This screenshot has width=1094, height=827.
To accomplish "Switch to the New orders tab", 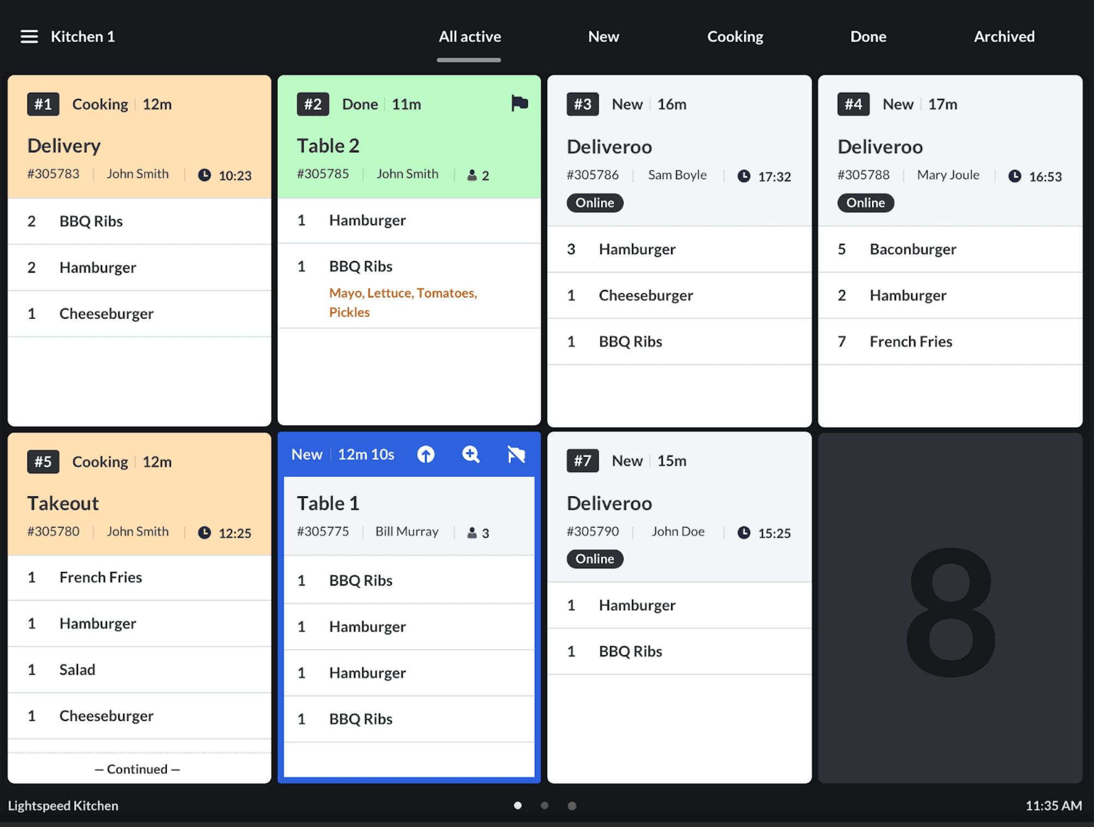I will tap(603, 35).
